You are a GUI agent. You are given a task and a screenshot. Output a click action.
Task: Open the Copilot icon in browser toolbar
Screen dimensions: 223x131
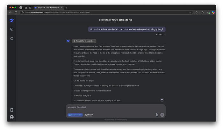[213, 12]
